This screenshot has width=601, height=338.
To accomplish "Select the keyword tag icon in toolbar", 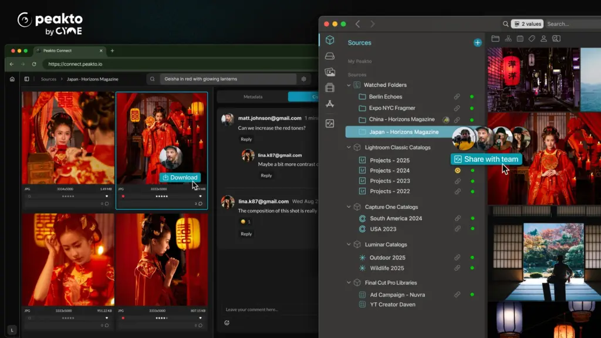I will pos(532,39).
